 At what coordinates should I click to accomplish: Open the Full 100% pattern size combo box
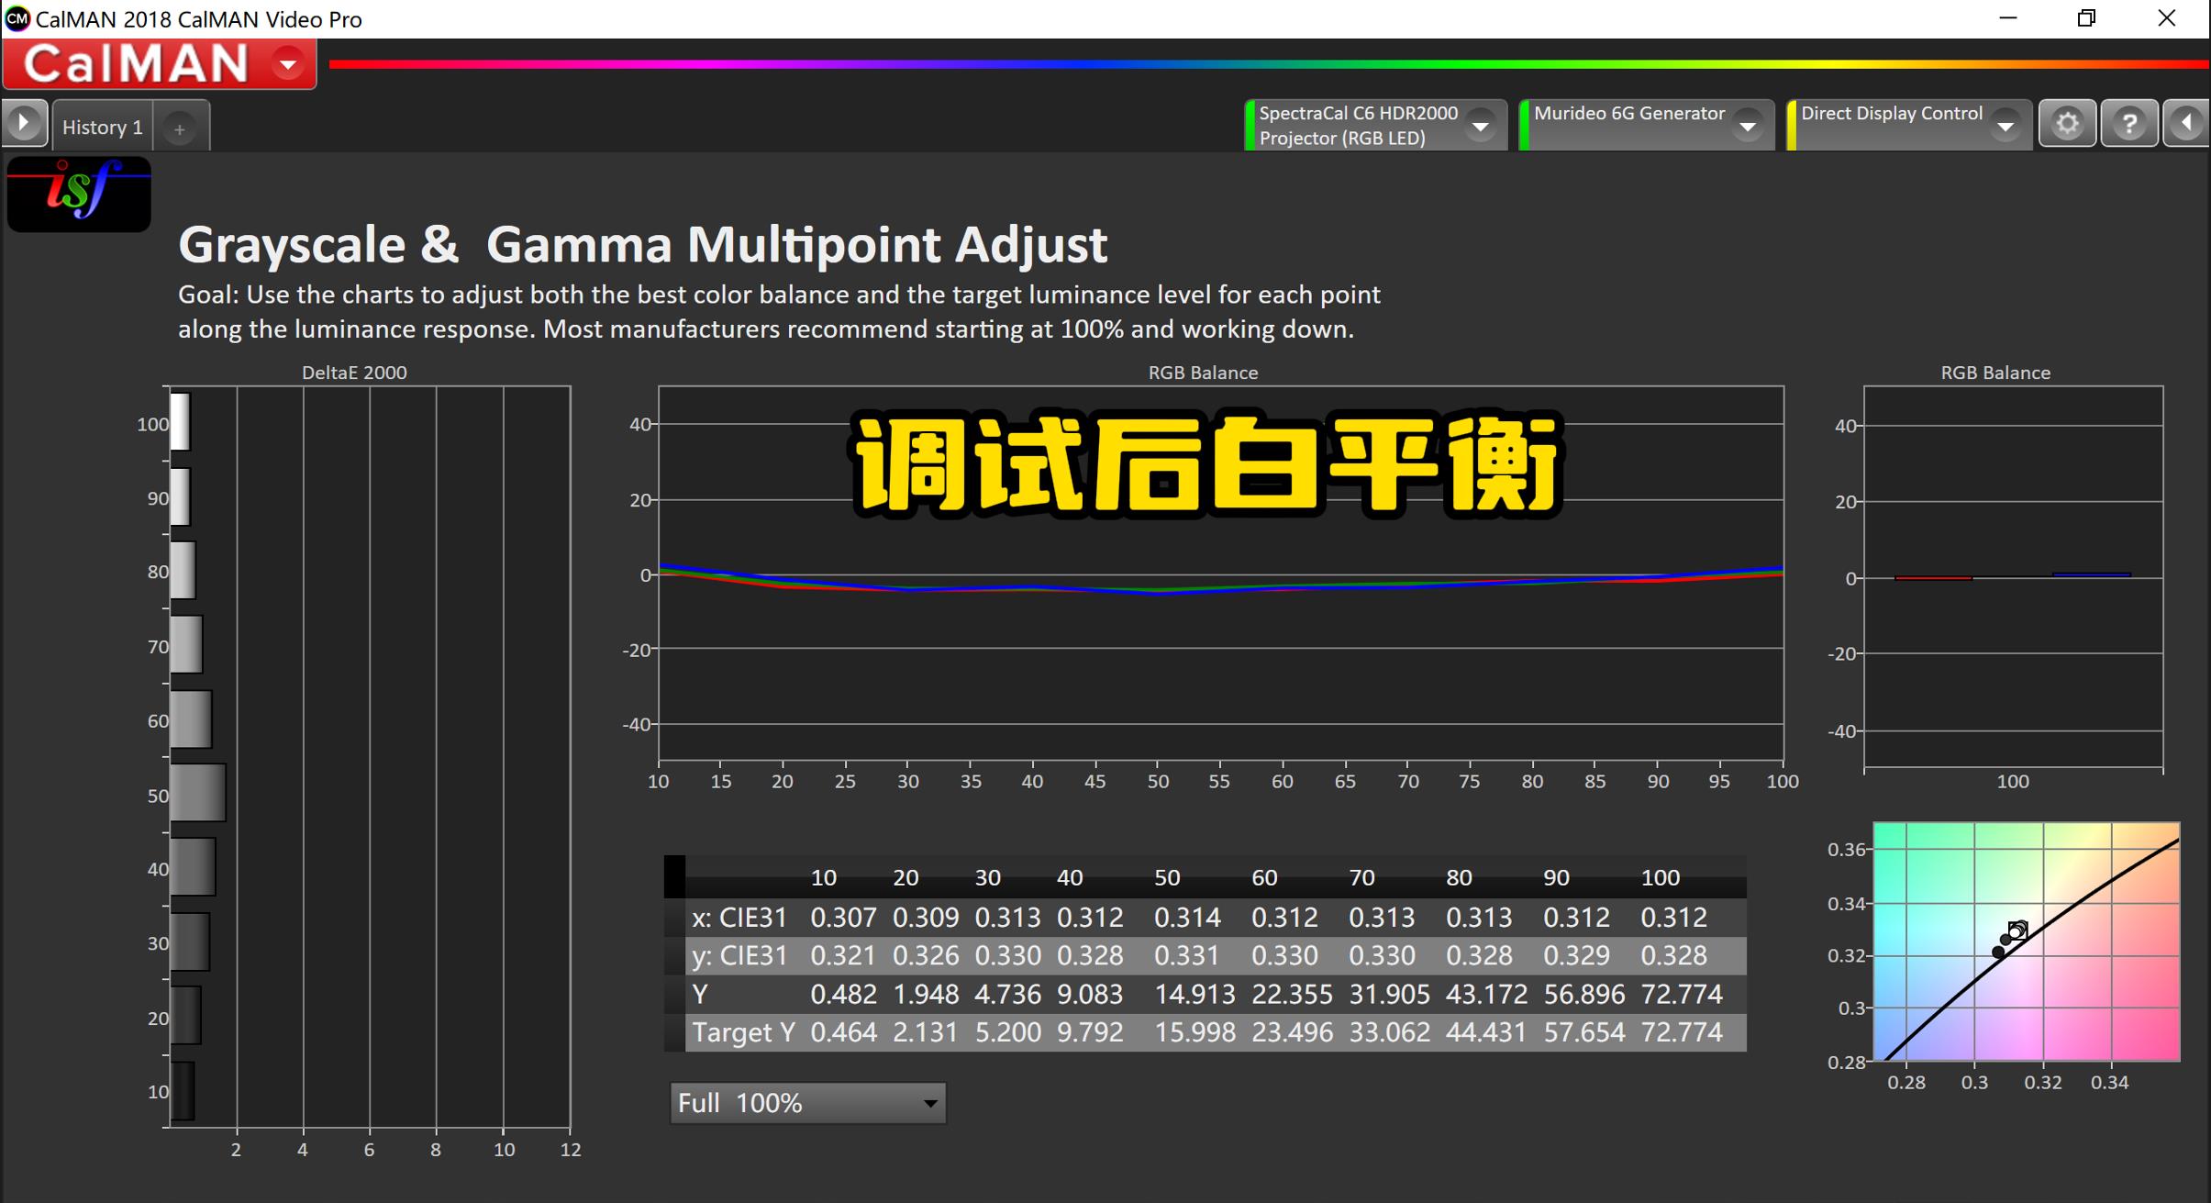[x=807, y=1102]
